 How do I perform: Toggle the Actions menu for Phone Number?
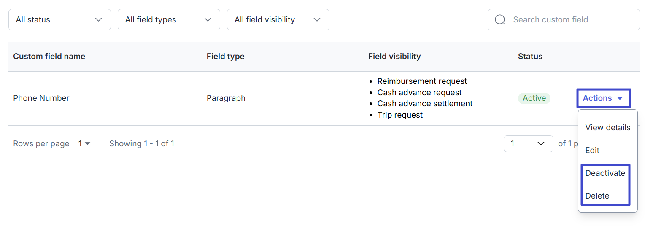[x=603, y=98]
